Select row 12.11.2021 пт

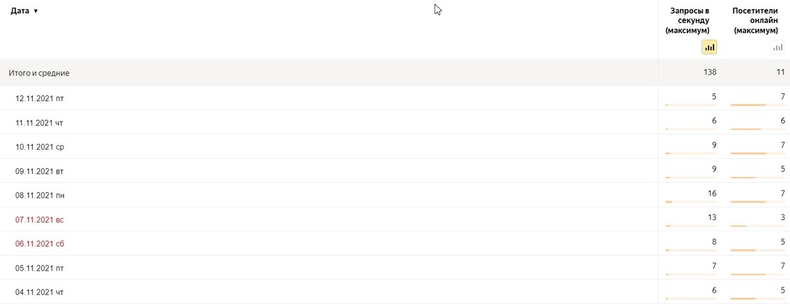pyautogui.click(x=395, y=98)
